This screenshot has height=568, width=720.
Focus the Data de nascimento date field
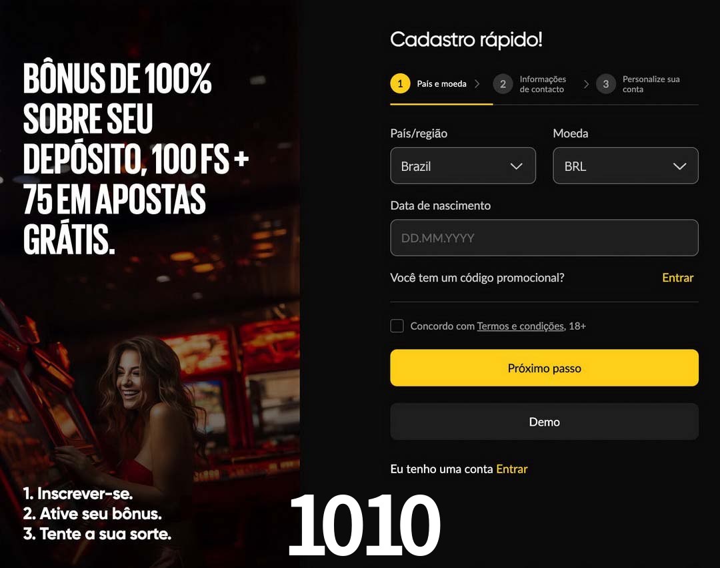(544, 238)
